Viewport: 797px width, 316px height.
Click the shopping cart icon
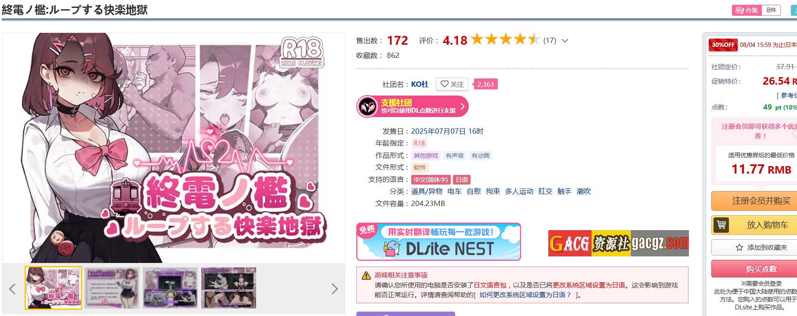point(721,225)
